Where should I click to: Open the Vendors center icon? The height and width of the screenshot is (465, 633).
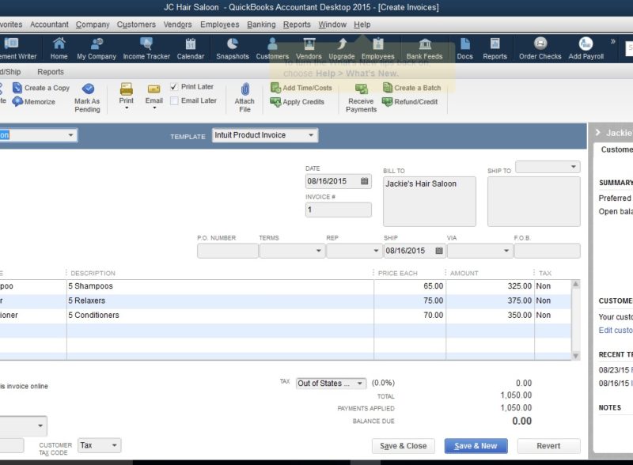tap(309, 48)
